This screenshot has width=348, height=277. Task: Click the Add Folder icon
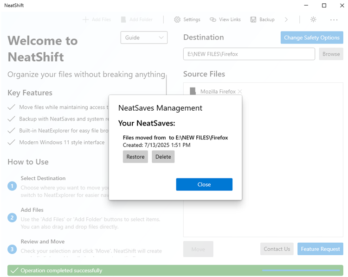pyautogui.click(x=123, y=19)
